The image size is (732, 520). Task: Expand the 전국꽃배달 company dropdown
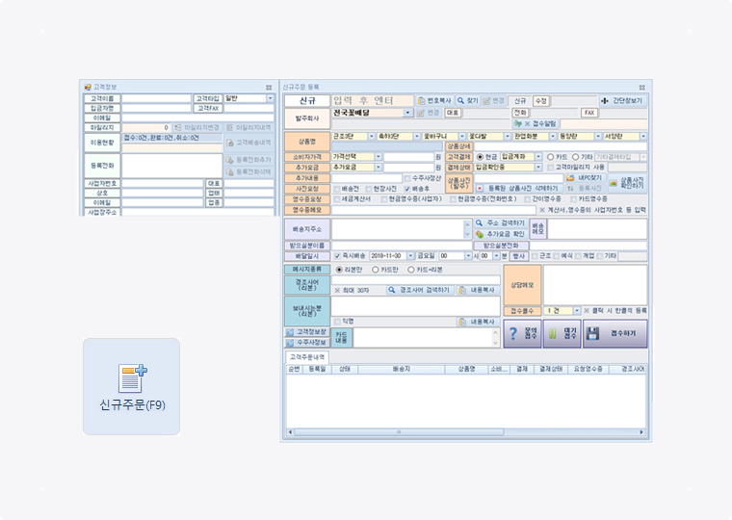coord(408,113)
